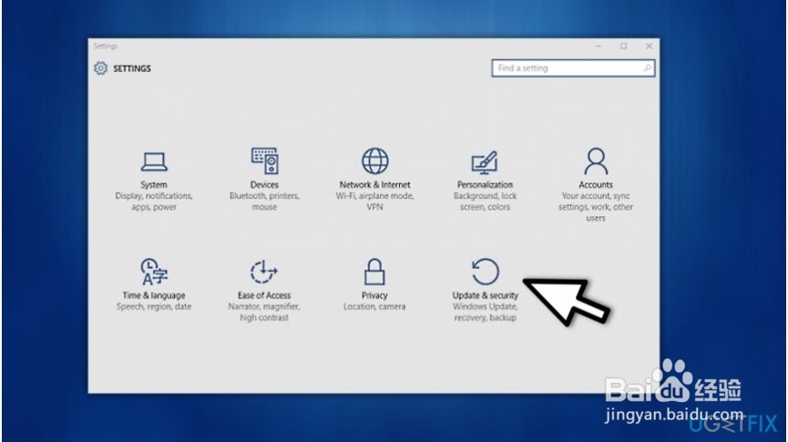Click the Accounts label
Image resolution: width=788 pixels, height=442 pixels.
point(596,184)
